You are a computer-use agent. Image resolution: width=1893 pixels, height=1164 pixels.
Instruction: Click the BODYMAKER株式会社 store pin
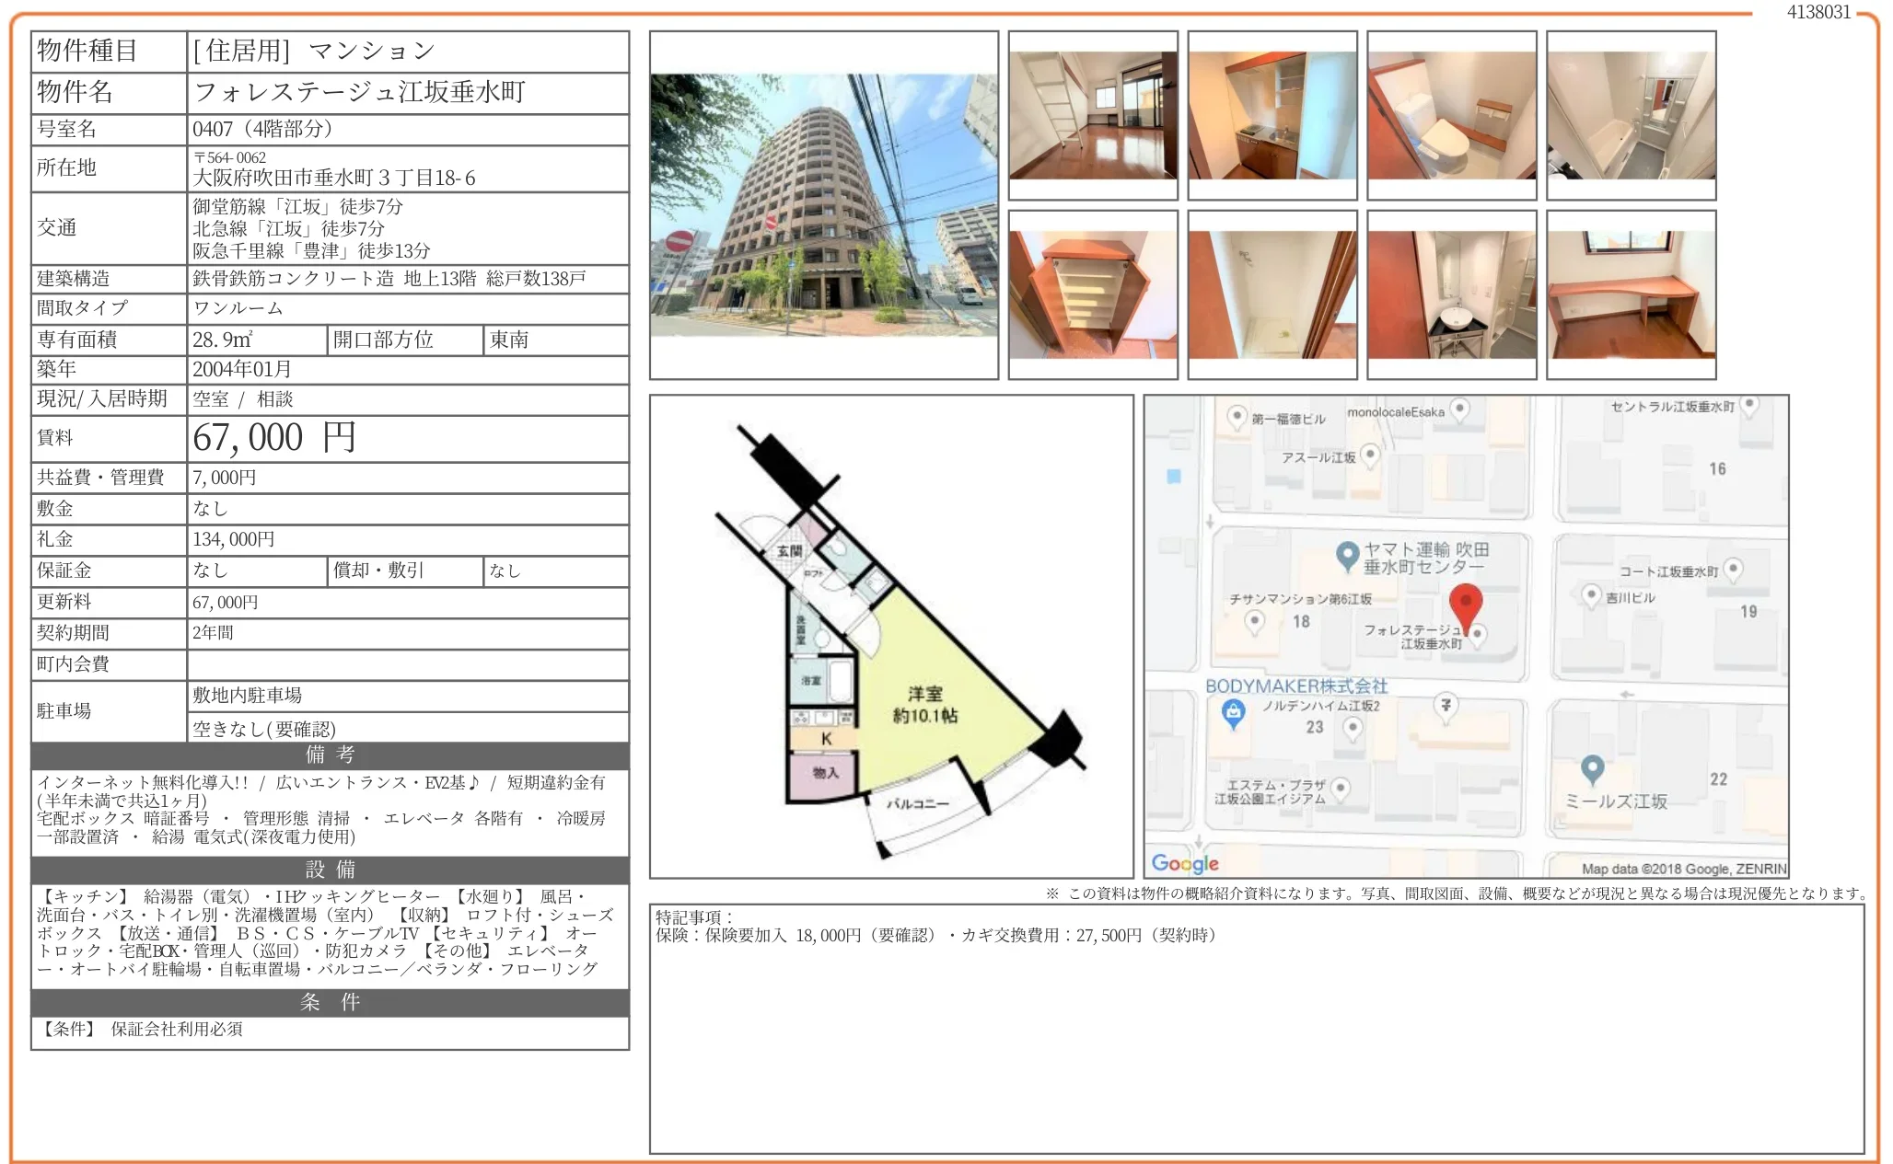pos(1234,713)
